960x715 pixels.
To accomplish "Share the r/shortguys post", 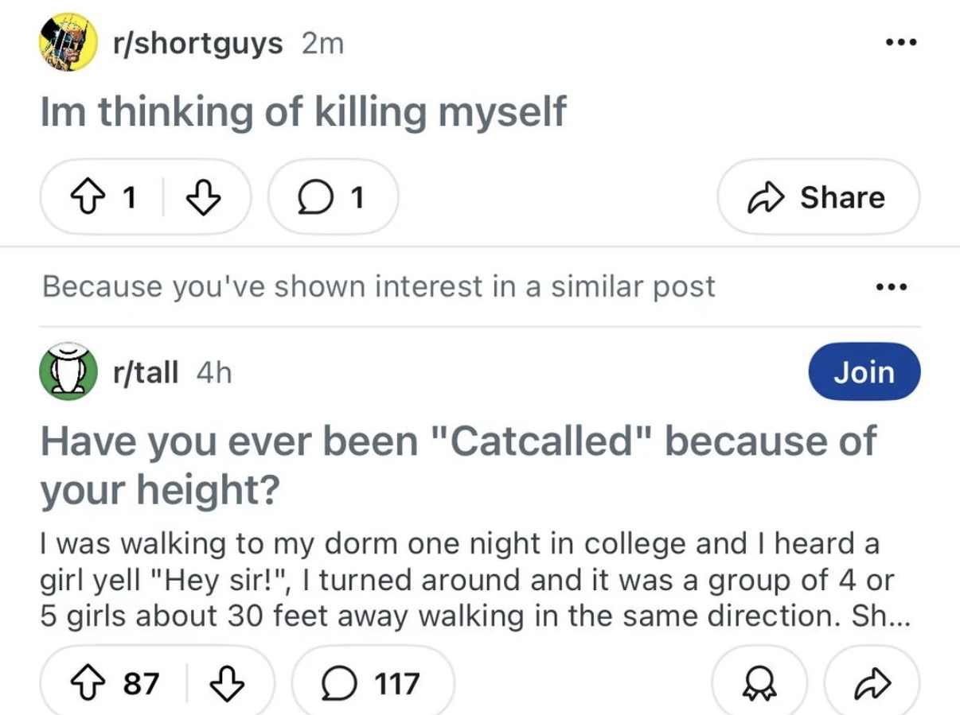I will pyautogui.click(x=818, y=197).
